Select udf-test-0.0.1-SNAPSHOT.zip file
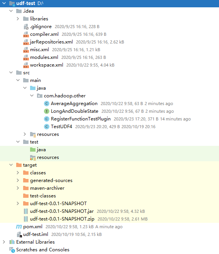Image resolution: width=219 pixels, height=254 pixels. [62, 219]
